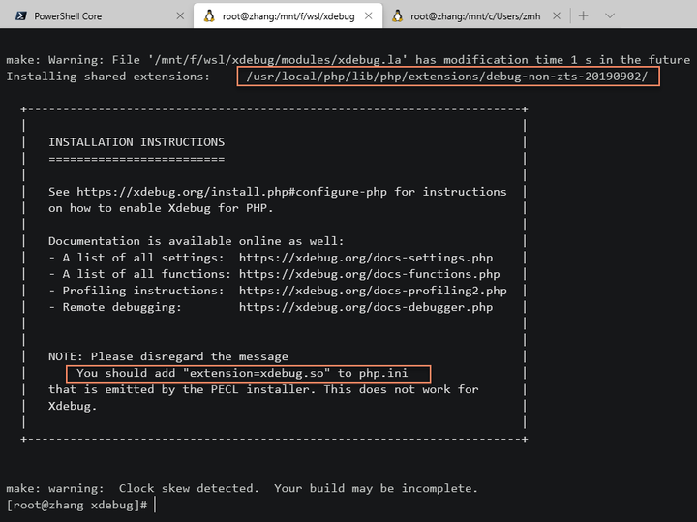Click the xdebug.org/install.php#configure-php URL

[x=231, y=192]
